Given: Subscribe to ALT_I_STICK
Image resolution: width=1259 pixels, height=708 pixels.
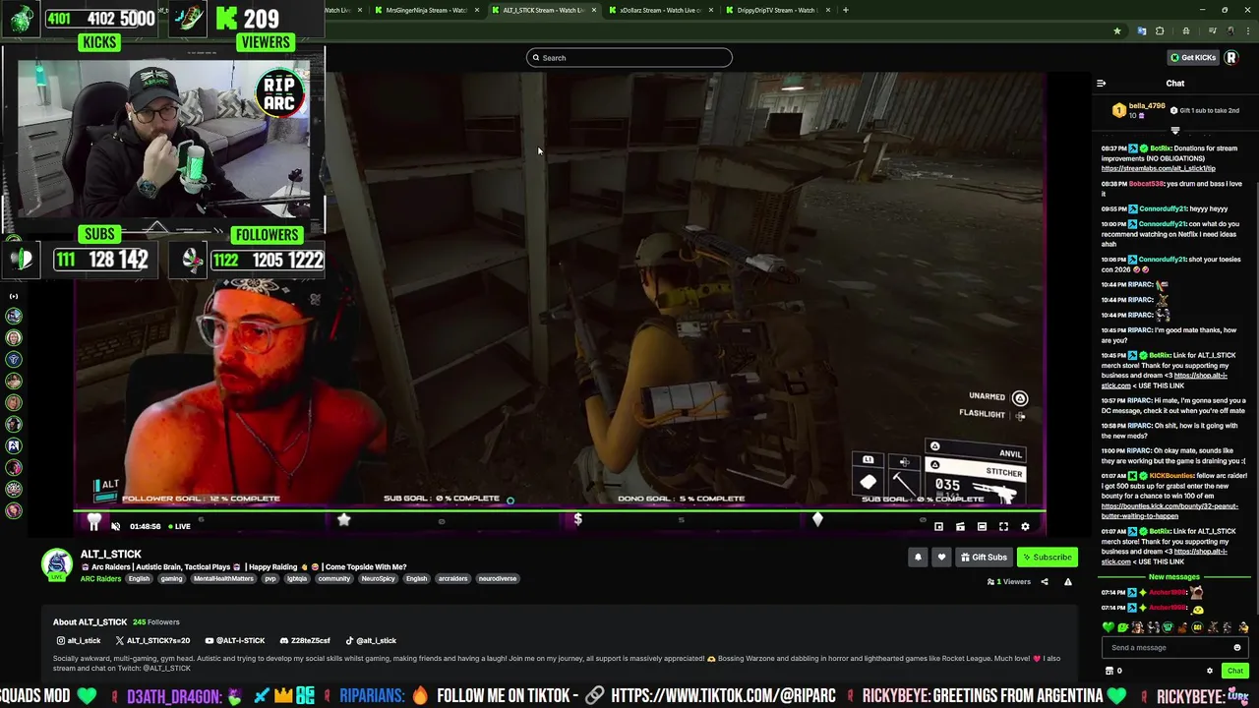Looking at the screenshot, I should [1047, 558].
